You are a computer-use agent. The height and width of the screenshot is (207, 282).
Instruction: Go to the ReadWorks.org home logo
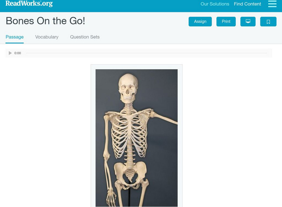[x=29, y=4]
